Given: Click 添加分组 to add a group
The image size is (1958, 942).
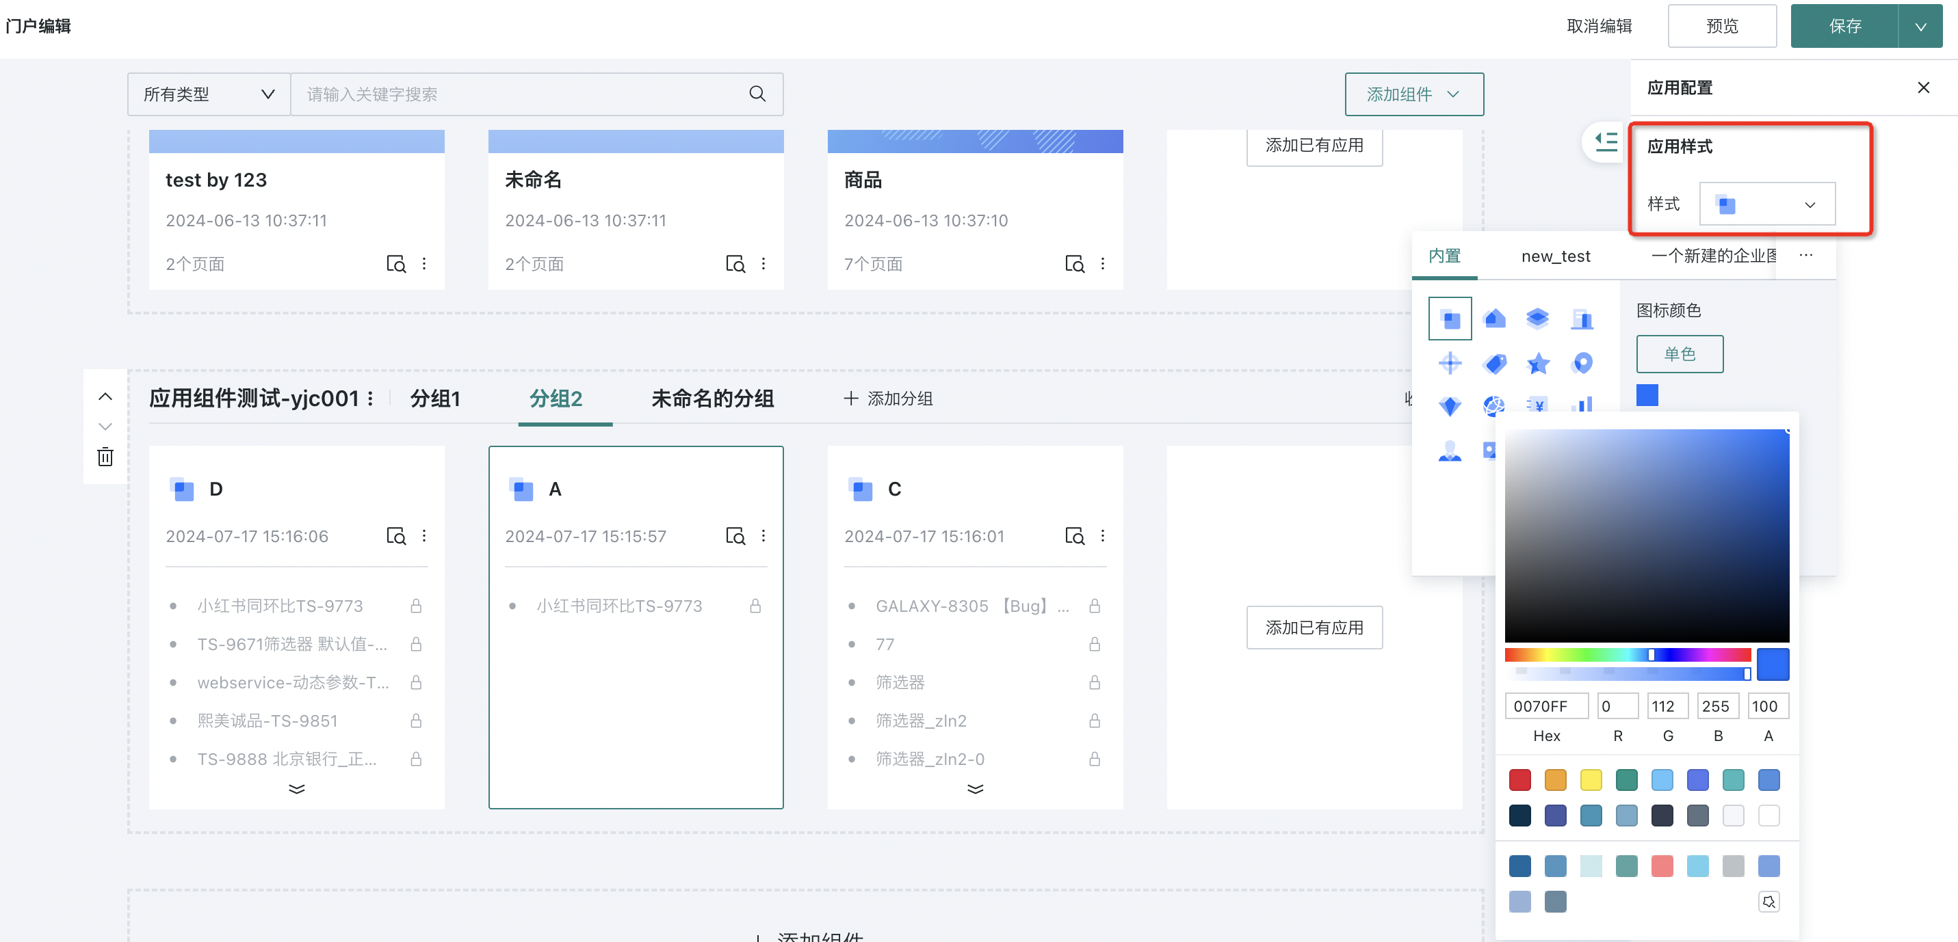Looking at the screenshot, I should coord(888,399).
